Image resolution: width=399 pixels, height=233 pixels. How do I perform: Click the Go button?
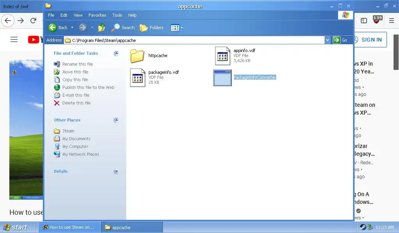pyautogui.click(x=340, y=40)
